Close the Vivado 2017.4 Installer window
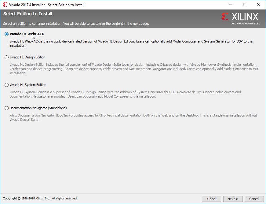The image size is (266, 204). click(259, 5)
